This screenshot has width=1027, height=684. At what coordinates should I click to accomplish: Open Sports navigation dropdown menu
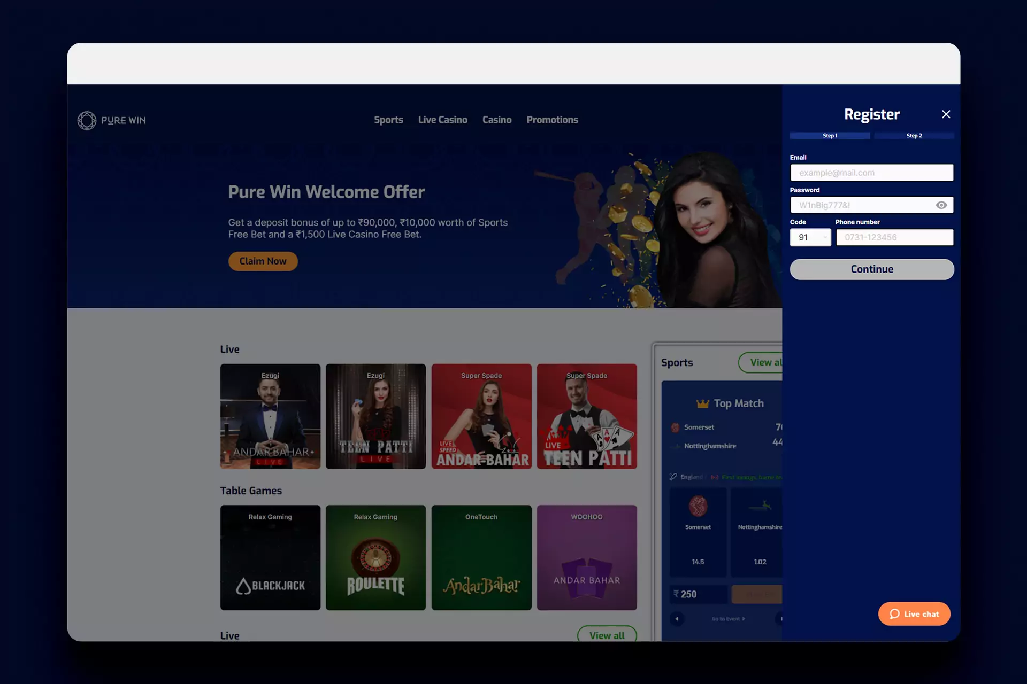[388, 120]
